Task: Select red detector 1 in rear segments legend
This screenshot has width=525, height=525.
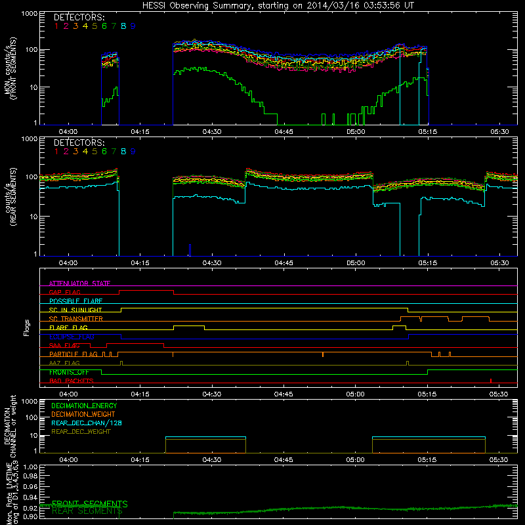Action: [56, 152]
